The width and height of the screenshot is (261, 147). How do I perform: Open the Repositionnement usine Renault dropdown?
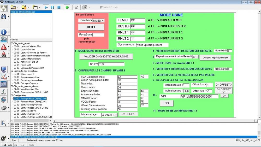point(197,57)
